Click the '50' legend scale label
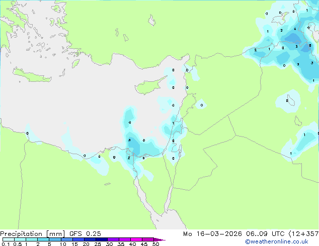Screen dimensions: 319x246 click(155, 244)
